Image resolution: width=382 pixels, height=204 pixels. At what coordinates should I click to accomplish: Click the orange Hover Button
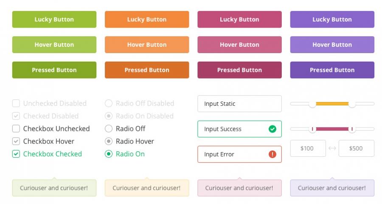147,45
